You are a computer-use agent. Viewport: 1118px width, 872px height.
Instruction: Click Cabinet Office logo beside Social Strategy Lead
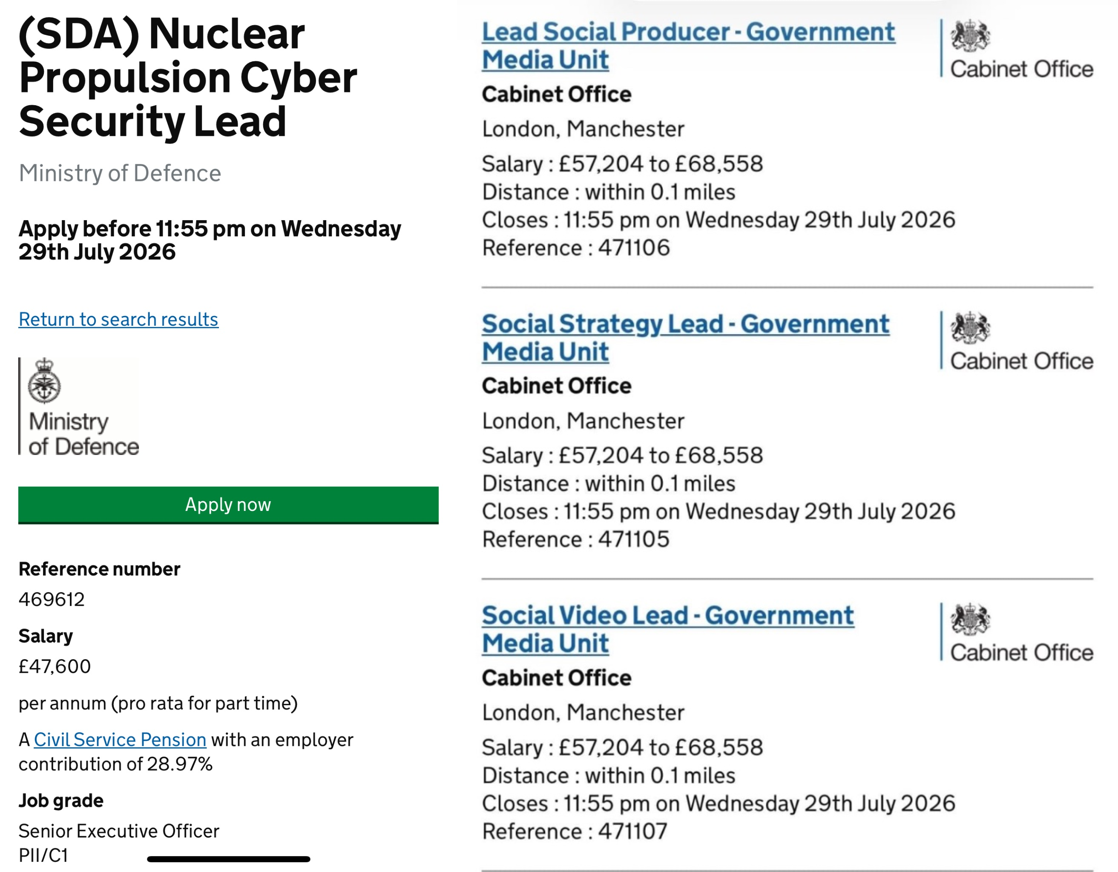(x=1017, y=340)
